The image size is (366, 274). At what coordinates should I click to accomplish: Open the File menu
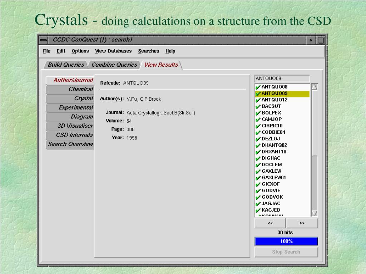click(x=46, y=51)
